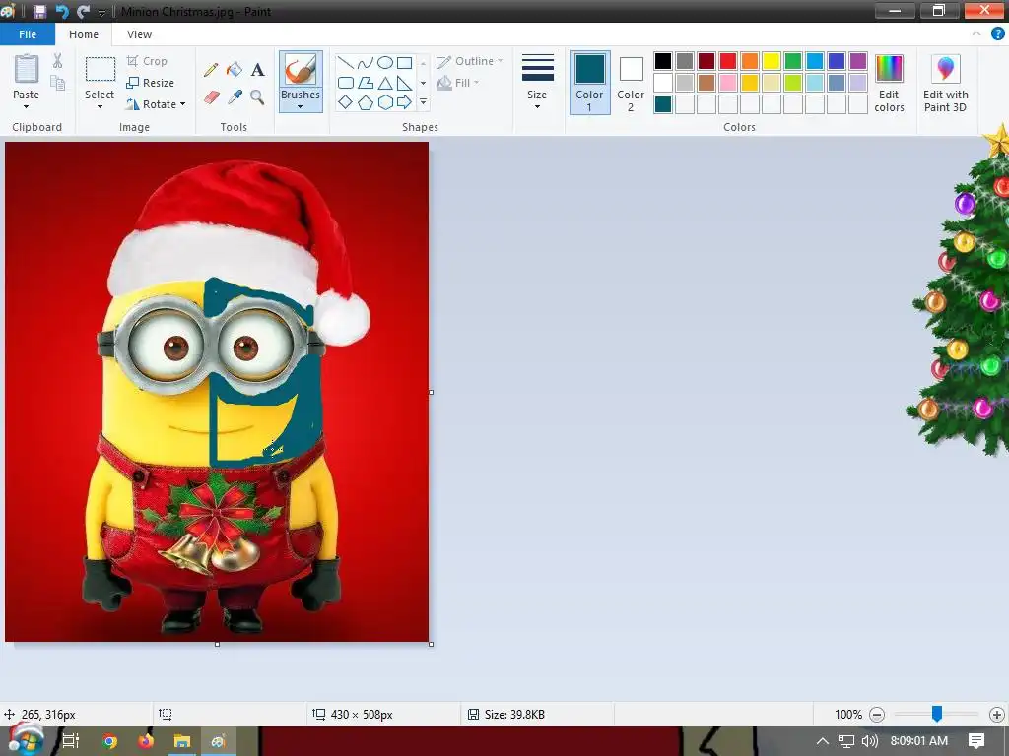1009x756 pixels.
Task: Choose the Right arrow shape
Action: click(x=404, y=102)
